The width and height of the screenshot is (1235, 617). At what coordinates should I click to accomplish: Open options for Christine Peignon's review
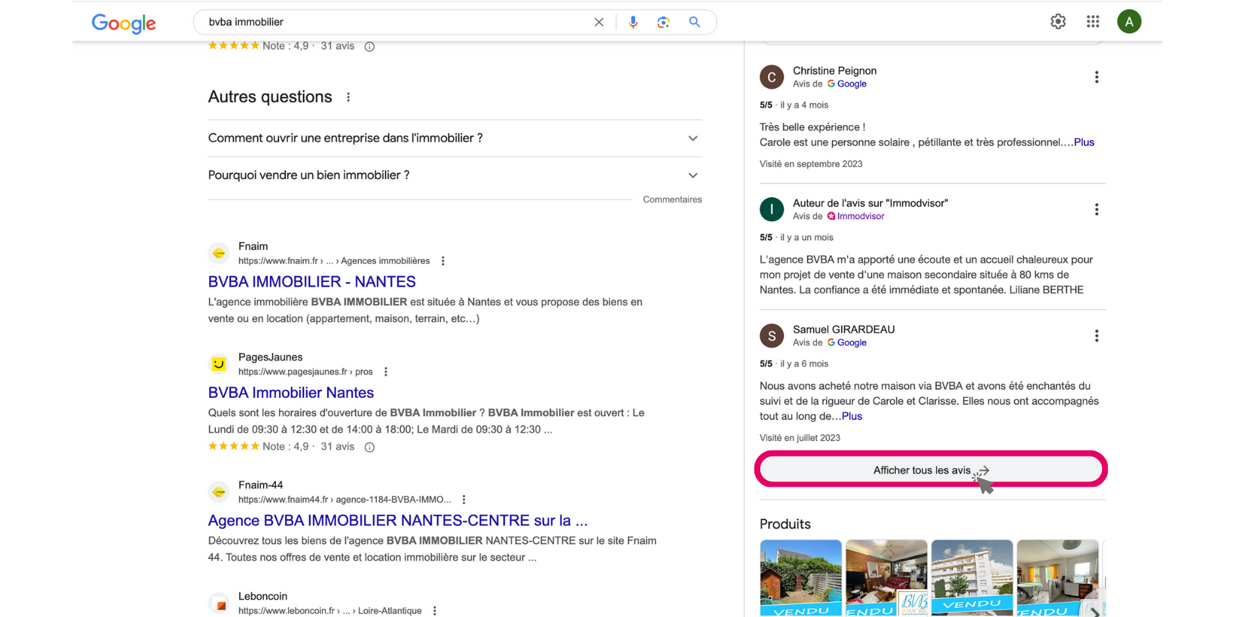[1096, 77]
